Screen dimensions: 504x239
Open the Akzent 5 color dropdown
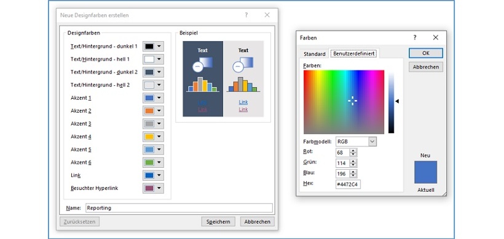pos(153,150)
